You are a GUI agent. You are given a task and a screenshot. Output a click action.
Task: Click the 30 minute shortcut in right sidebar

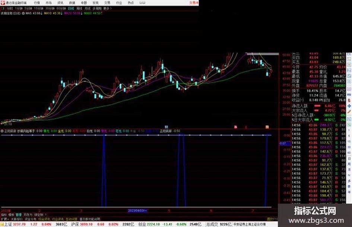[349, 147]
